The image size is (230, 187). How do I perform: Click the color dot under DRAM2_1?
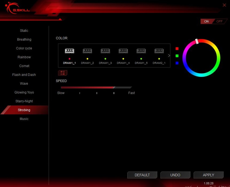pyautogui.click(x=159, y=59)
